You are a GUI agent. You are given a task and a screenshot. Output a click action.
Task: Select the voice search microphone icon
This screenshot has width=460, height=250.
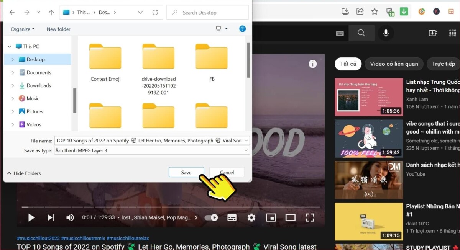pyautogui.click(x=386, y=33)
